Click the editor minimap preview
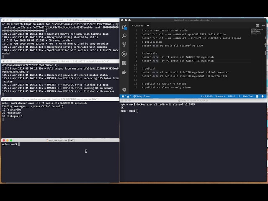 [257, 32]
